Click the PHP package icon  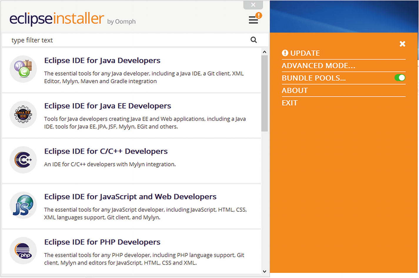tap(23, 250)
